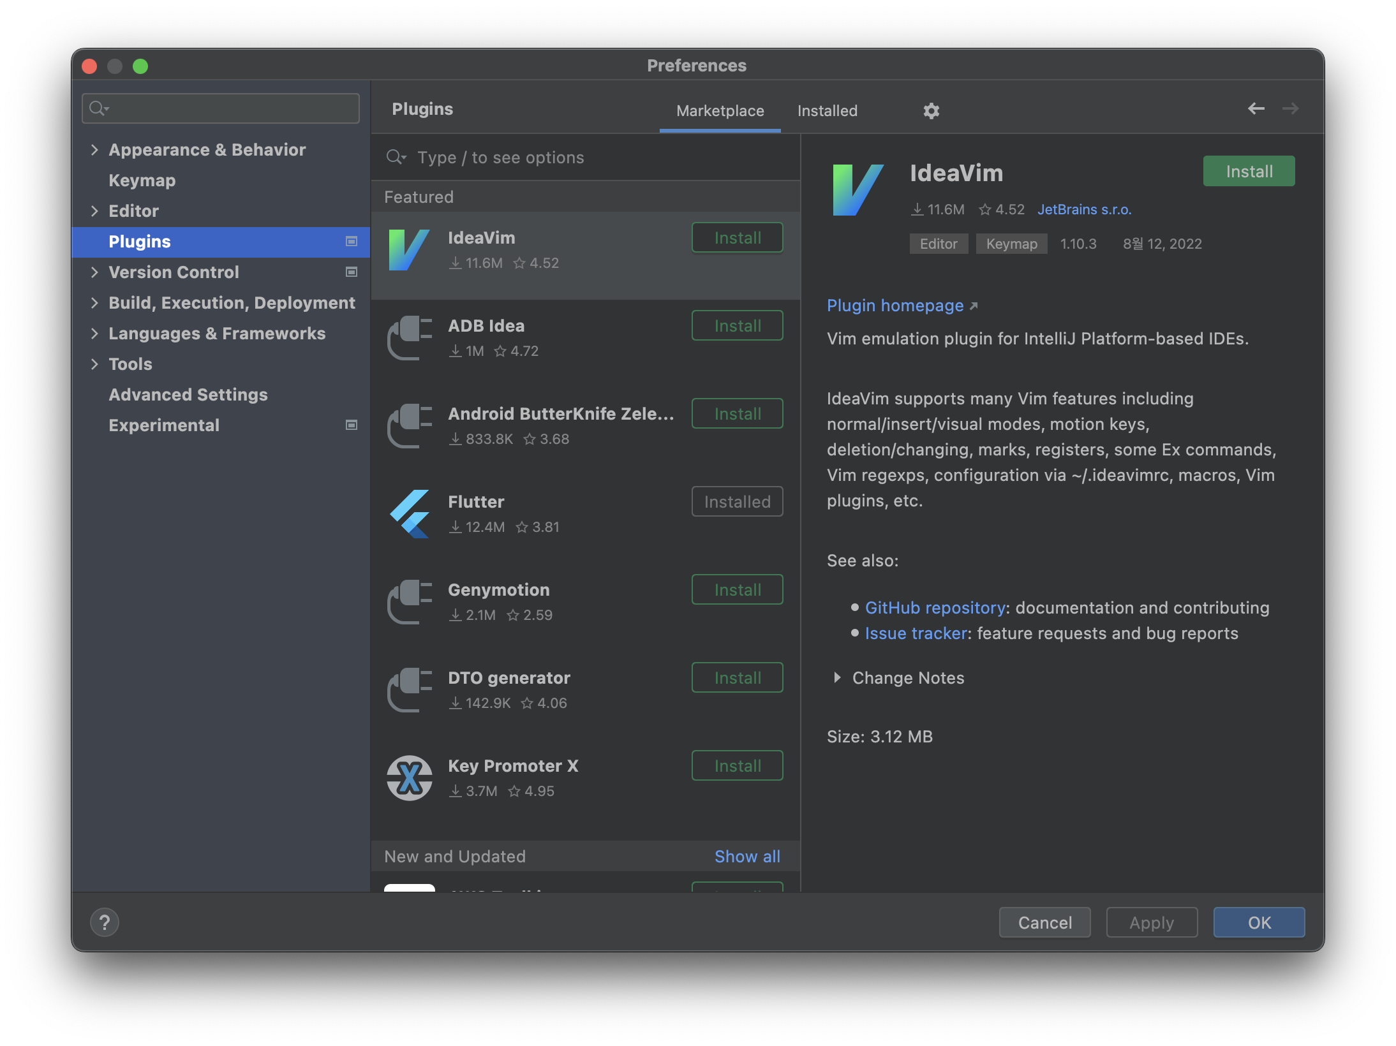
Task: Open the GitHub repository link
Action: coord(935,608)
